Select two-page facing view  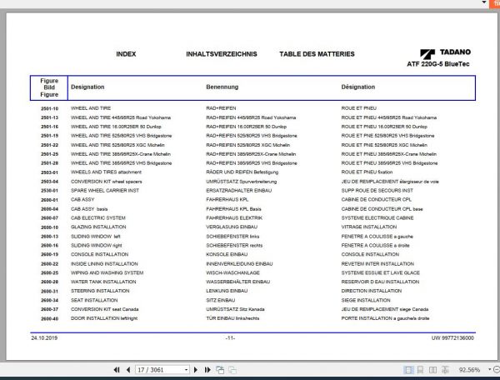click(x=432, y=370)
